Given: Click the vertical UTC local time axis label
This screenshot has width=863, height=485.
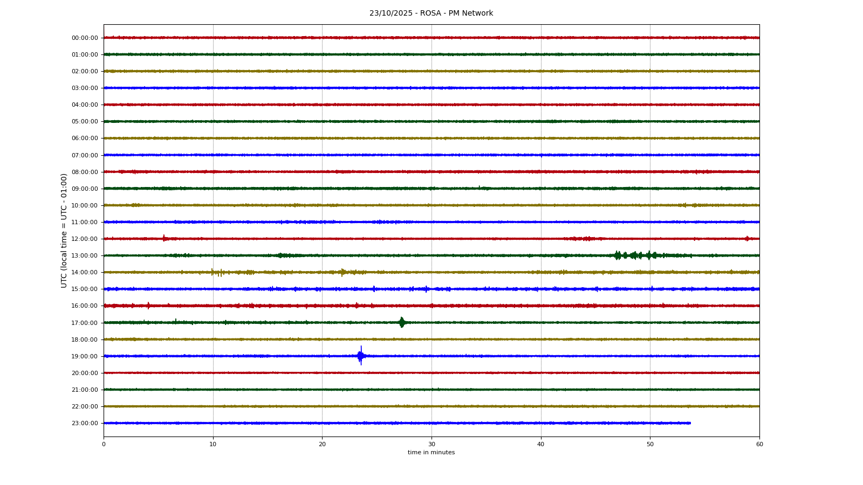Looking at the screenshot, I should click(x=64, y=230).
